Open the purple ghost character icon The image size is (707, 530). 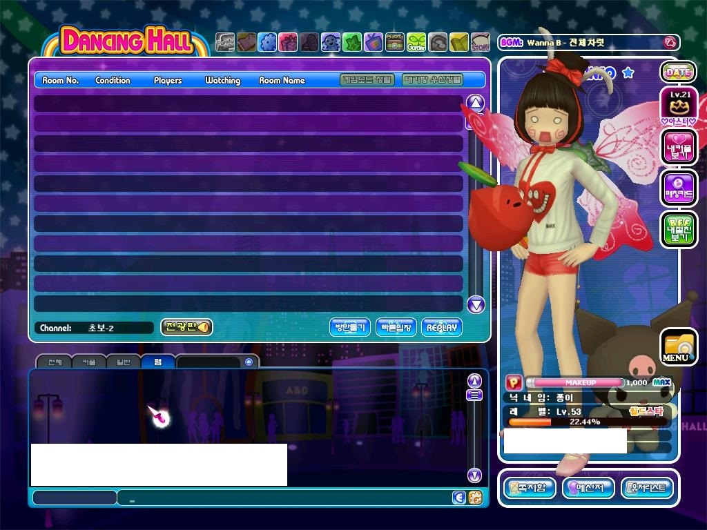point(331,42)
